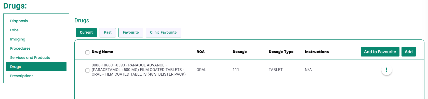This screenshot has height=99, width=428.
Task: Click the Add to Favourite button
Action: click(380, 52)
